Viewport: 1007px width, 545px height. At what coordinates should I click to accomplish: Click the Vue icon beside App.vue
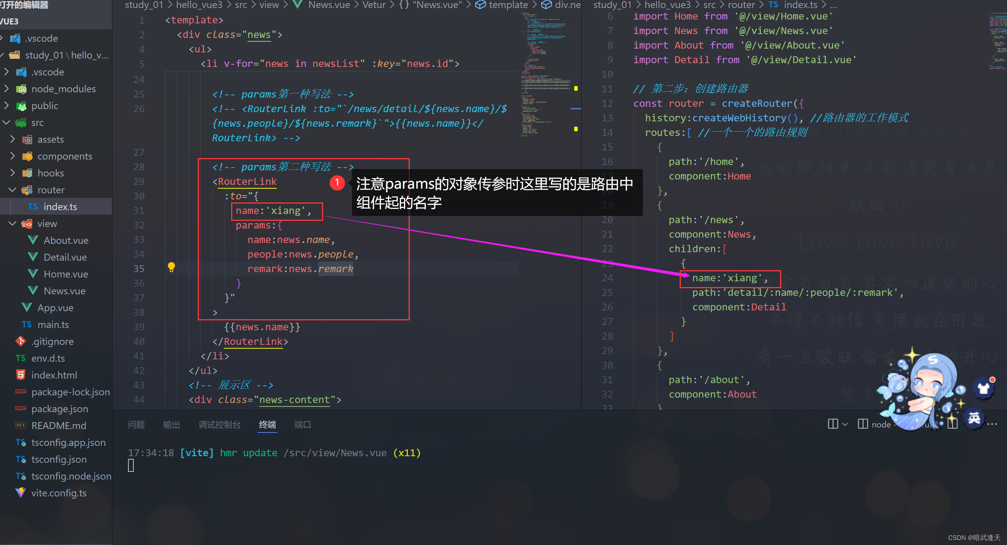pos(26,307)
